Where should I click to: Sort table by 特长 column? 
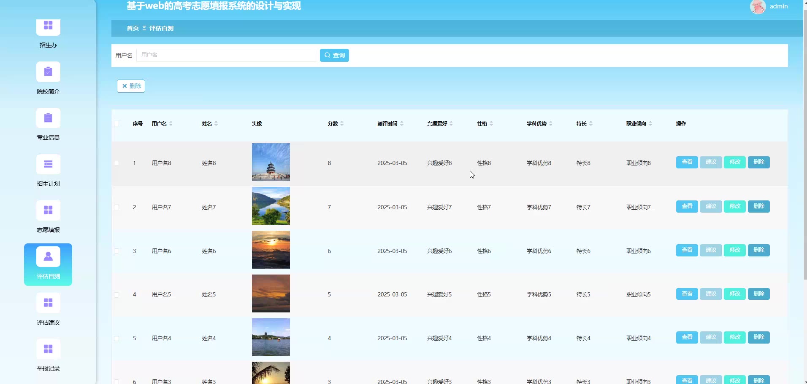[591, 123]
